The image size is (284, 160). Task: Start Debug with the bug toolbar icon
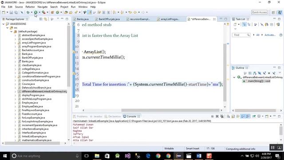point(28,12)
